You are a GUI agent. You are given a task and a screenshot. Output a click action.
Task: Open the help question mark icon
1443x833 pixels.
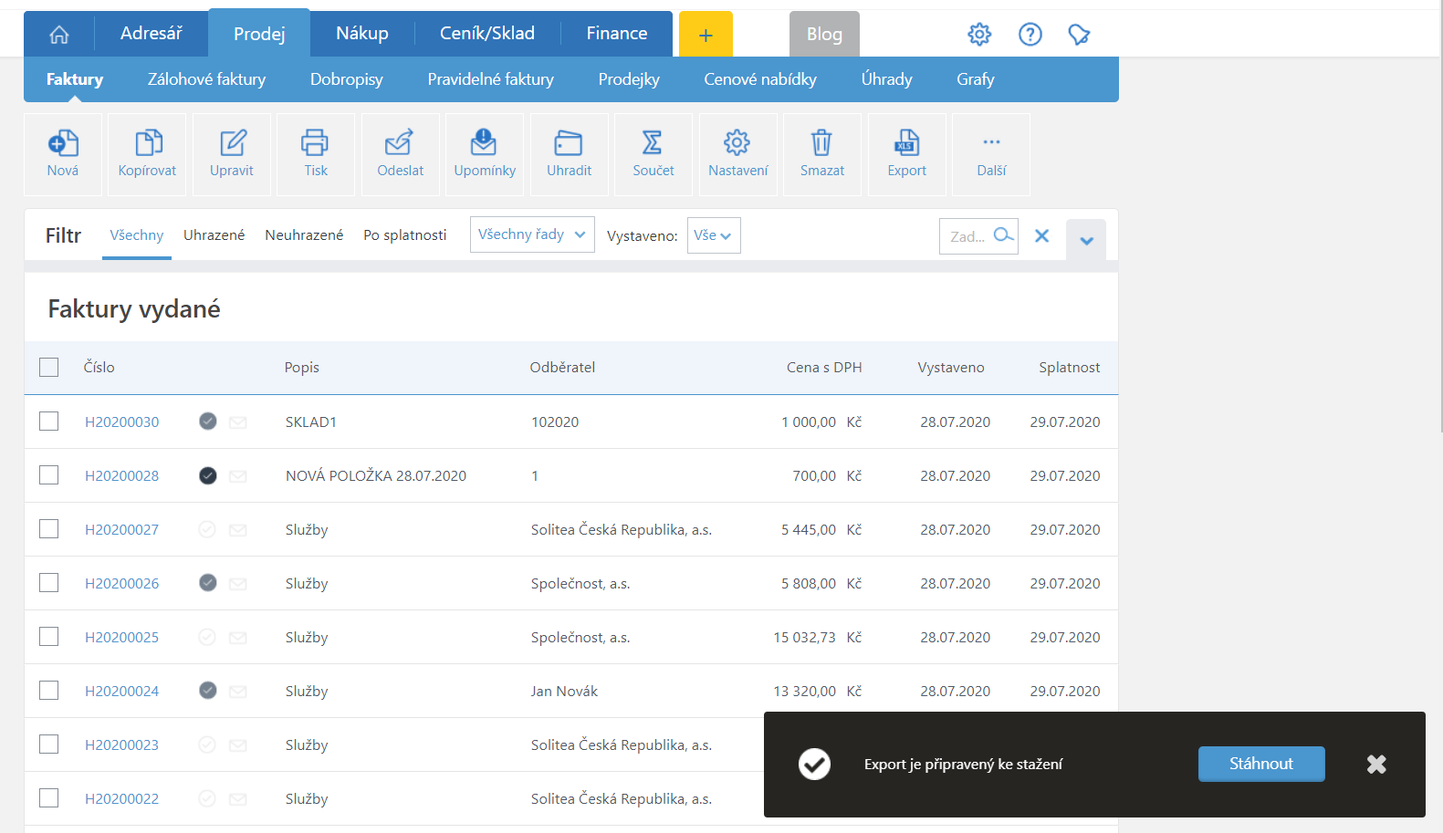pyautogui.click(x=1030, y=35)
